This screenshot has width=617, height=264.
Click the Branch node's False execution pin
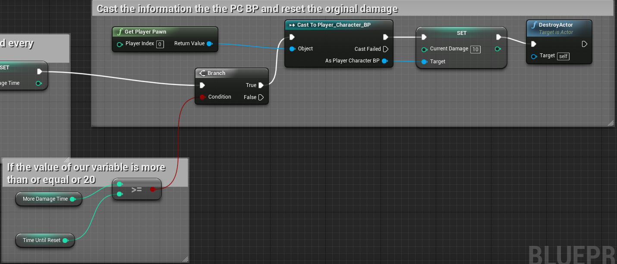click(x=261, y=97)
